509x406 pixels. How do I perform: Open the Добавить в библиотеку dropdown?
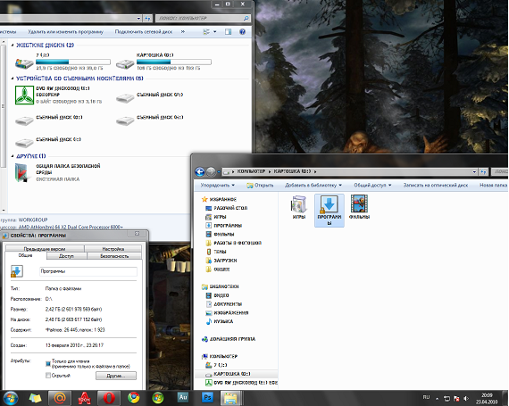click(313, 186)
